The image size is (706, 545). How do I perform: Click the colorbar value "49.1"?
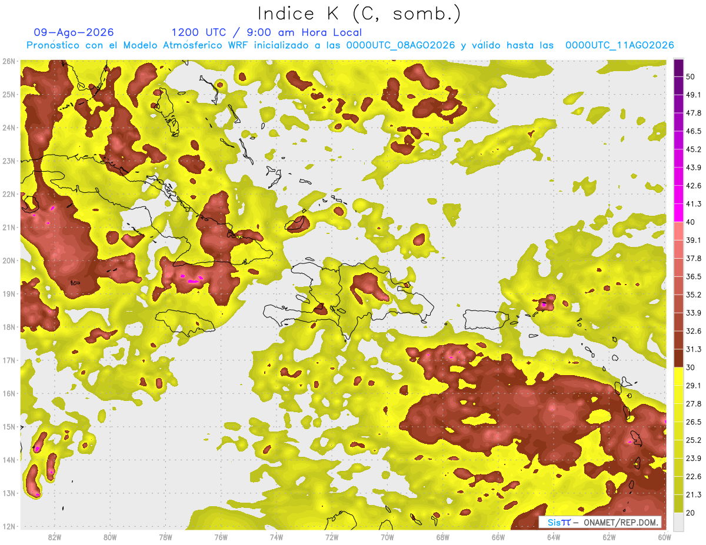pos(694,94)
